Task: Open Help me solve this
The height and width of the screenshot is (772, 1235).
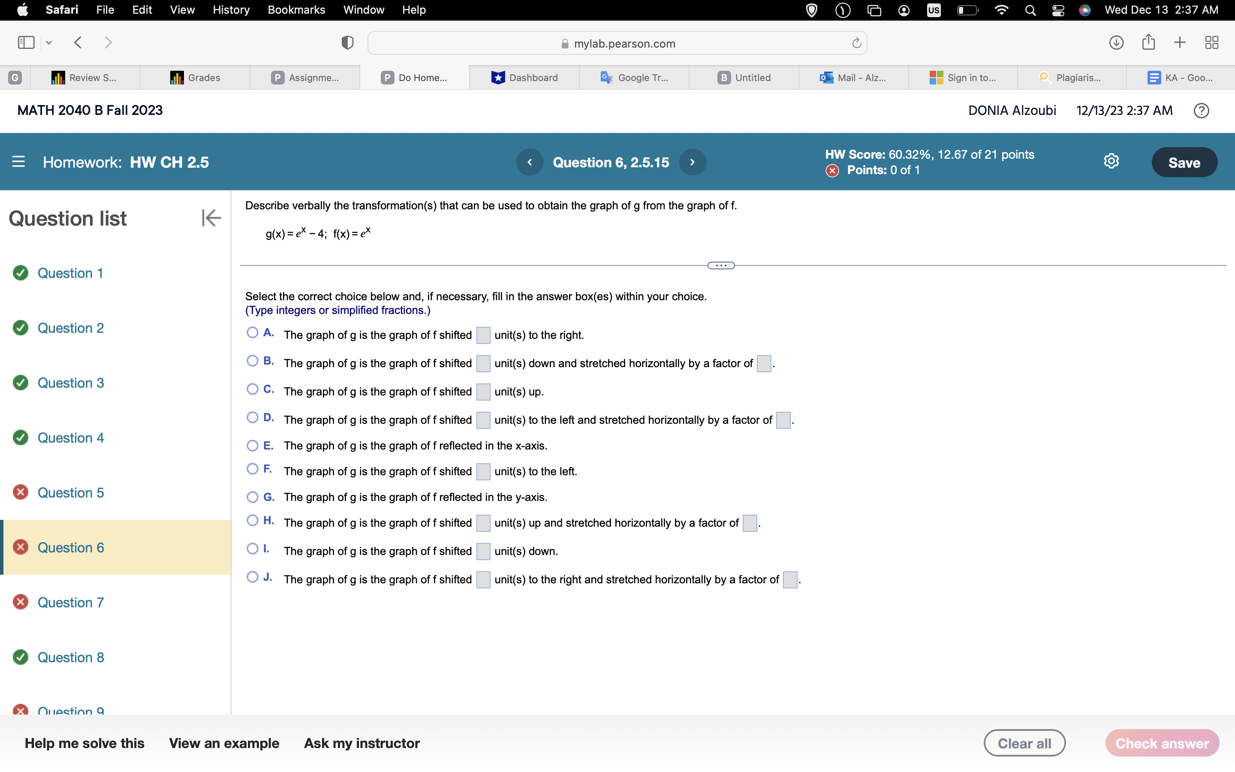Action: coord(85,743)
